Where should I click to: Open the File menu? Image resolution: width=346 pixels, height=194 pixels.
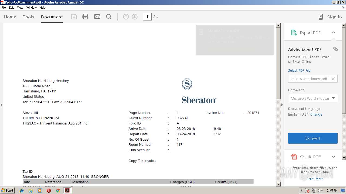click(x=4, y=8)
